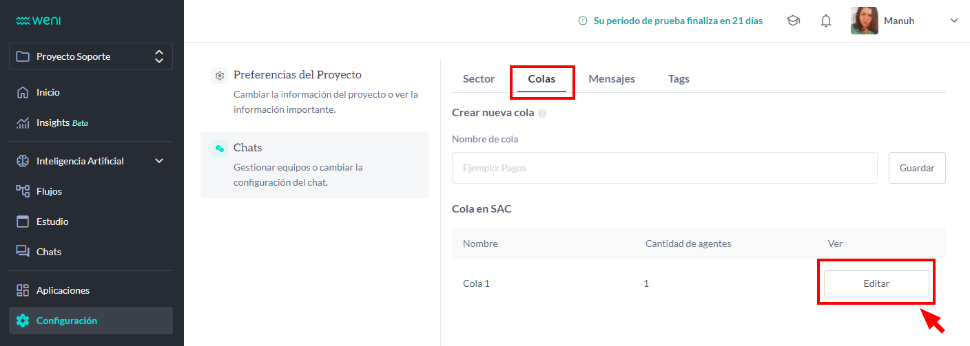Click the info icon beside Crear nueva cola
Viewport: 970px width, 346px height.
coord(542,113)
